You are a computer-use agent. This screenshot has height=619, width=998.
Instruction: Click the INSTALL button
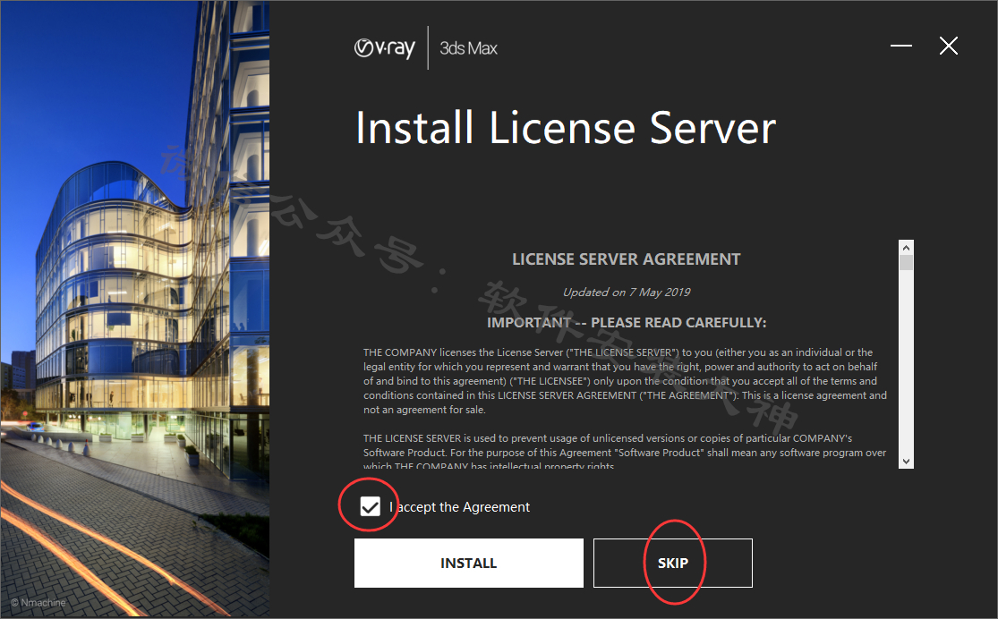tap(468, 563)
